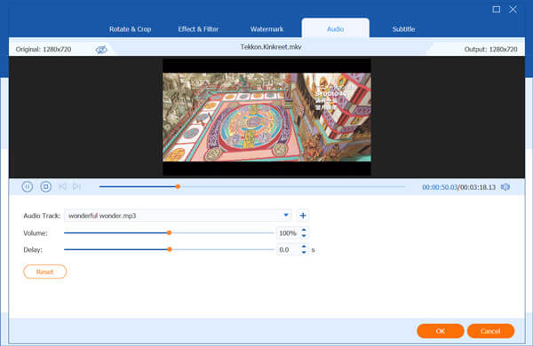The image size is (533, 346).
Task: Click the Reset button
Action: coord(45,271)
